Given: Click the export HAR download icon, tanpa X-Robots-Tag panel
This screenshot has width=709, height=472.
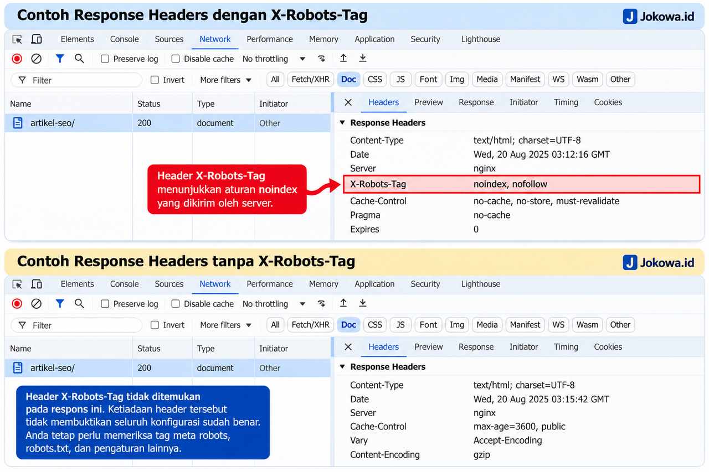Looking at the screenshot, I should 363,303.
